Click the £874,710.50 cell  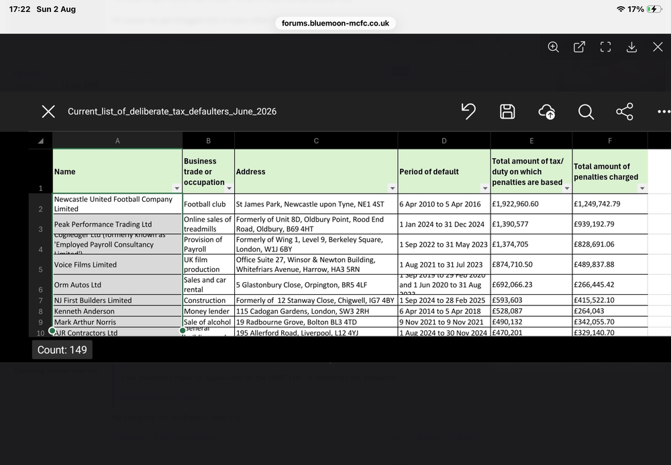[531, 265]
